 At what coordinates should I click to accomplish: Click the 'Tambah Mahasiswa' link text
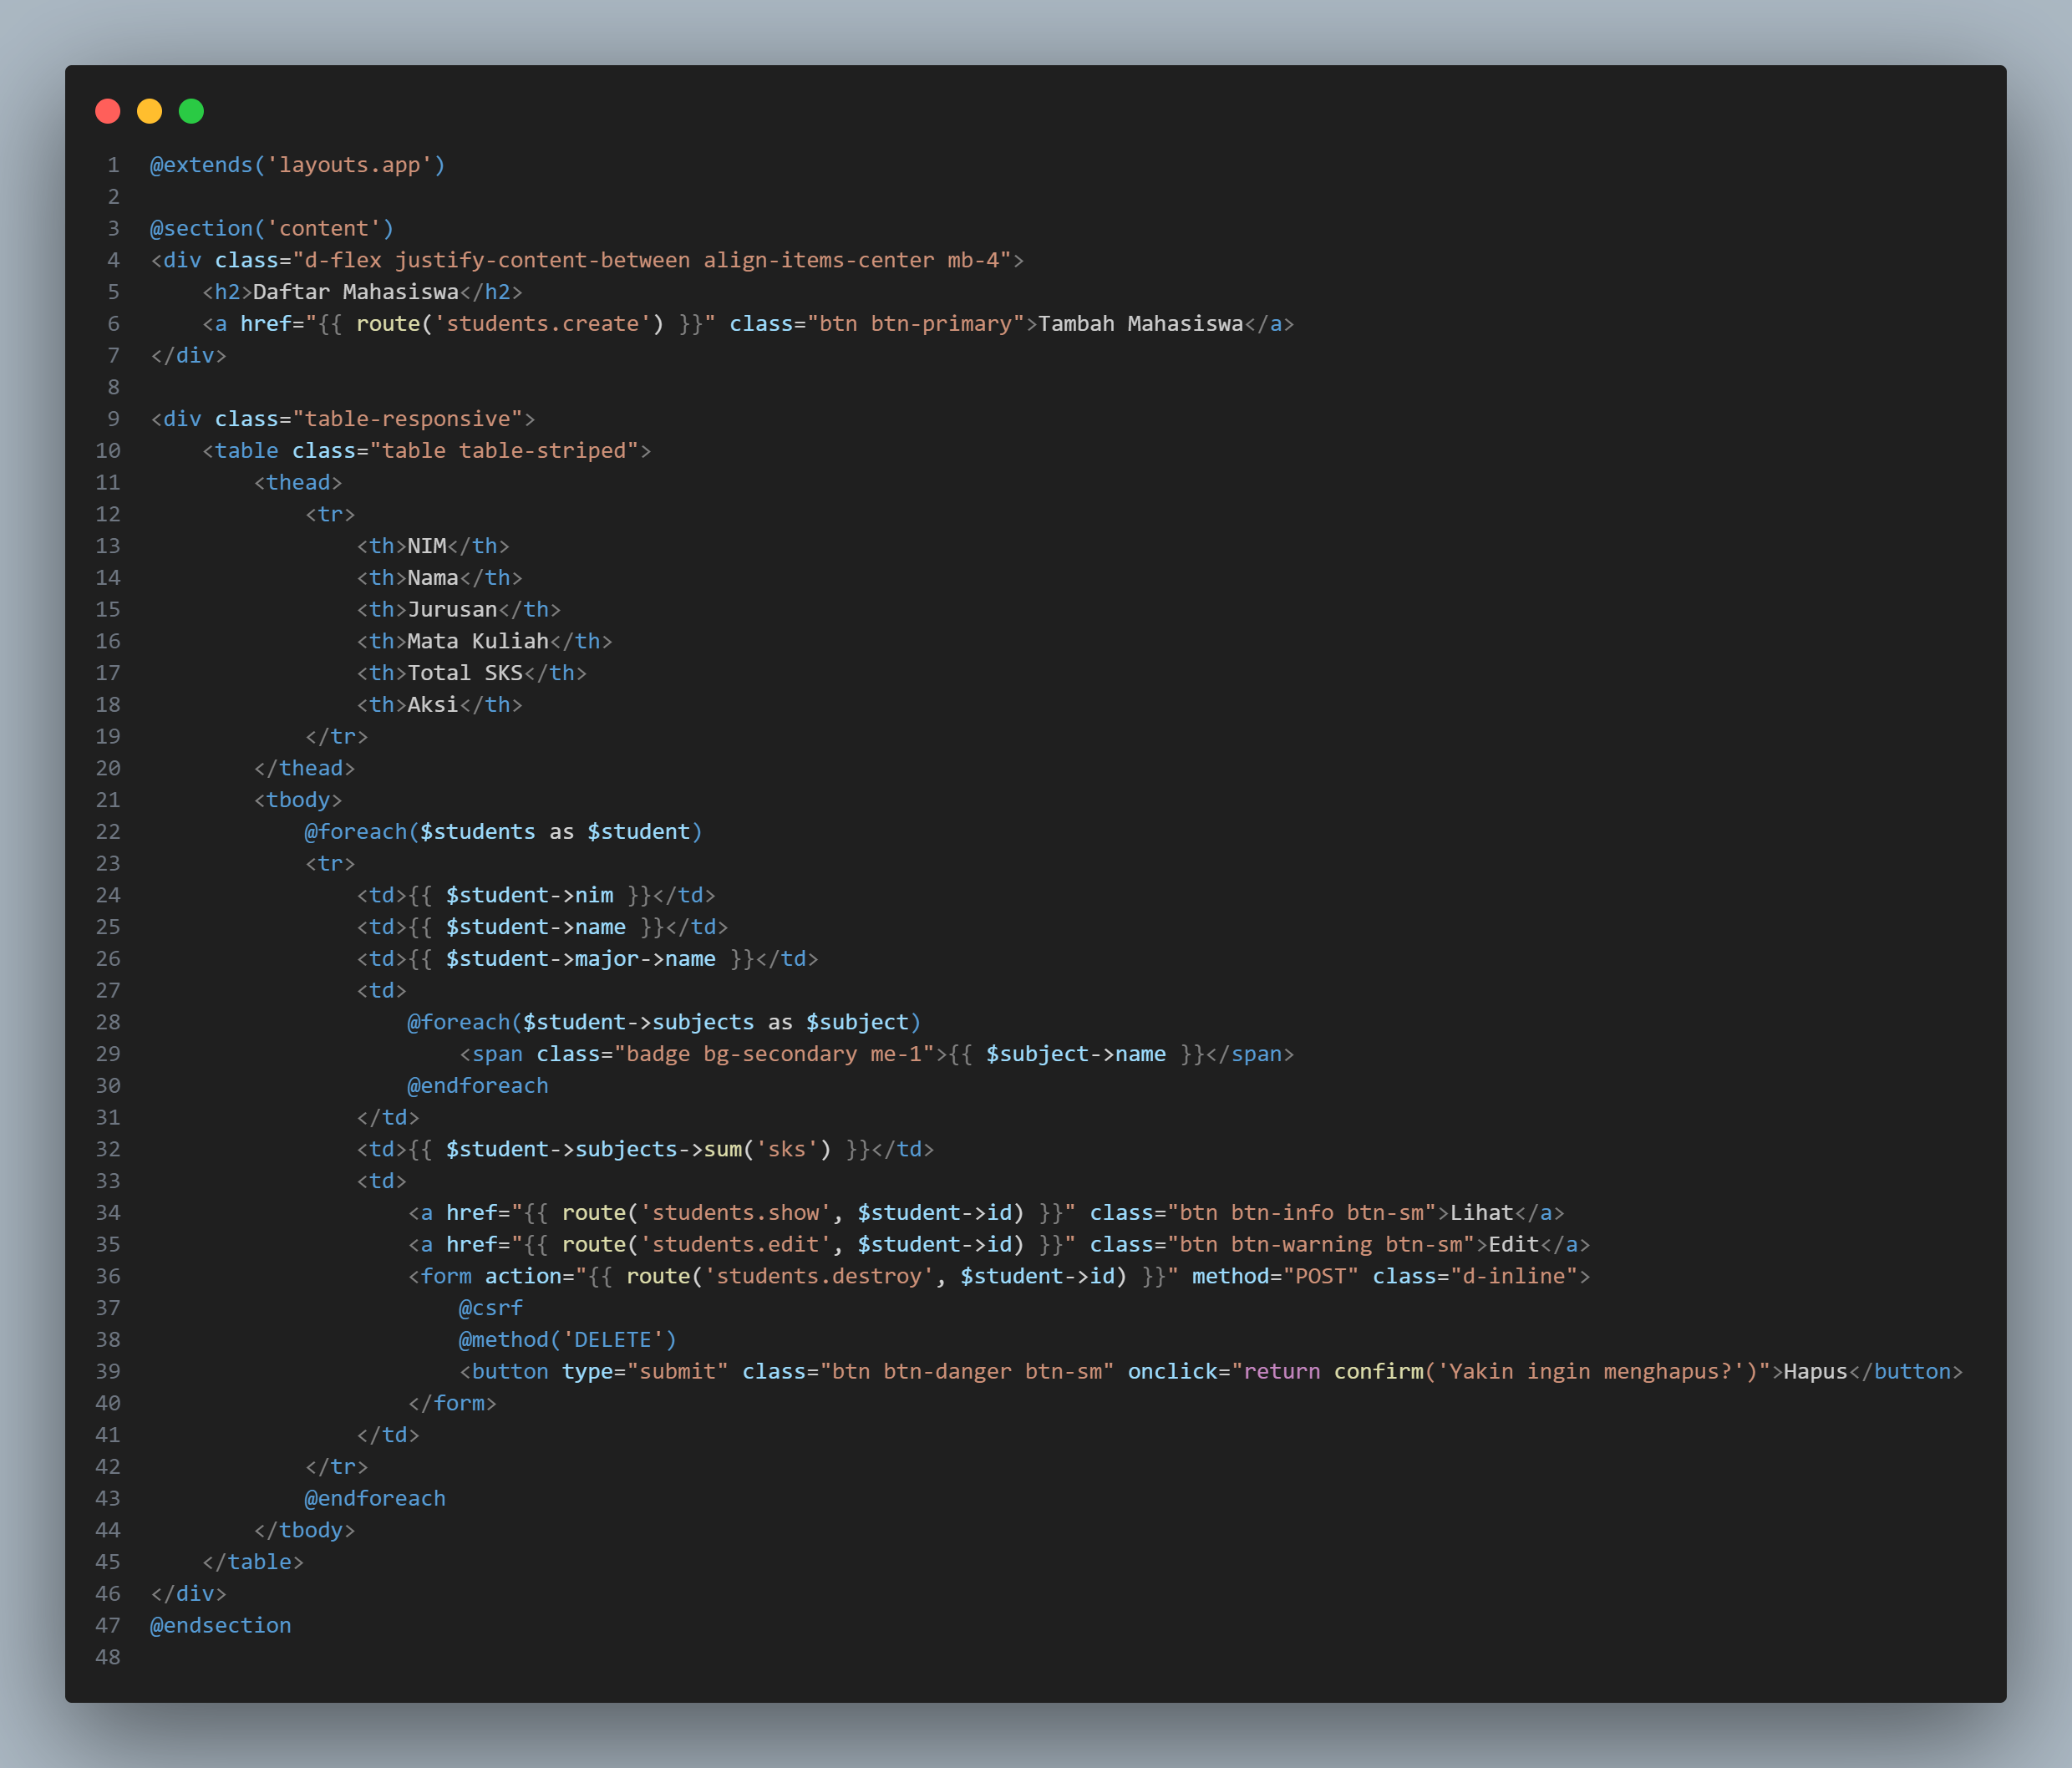click(1140, 324)
